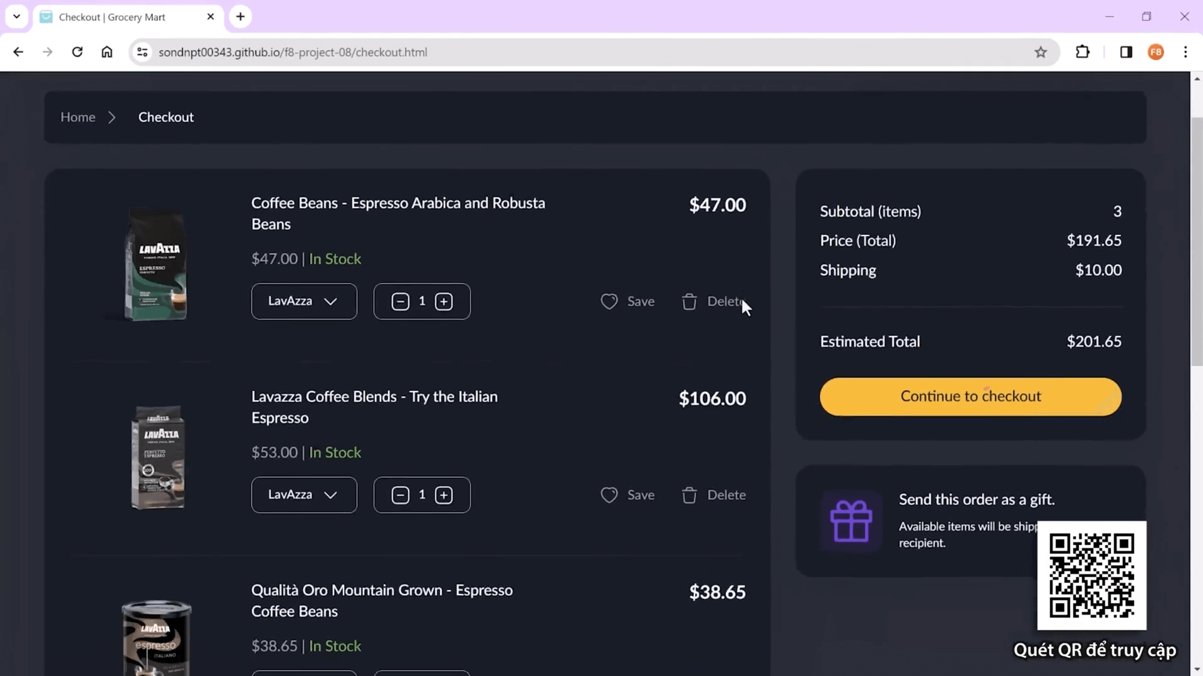Open Lavazza Coffee Blends product title
Image resolution: width=1203 pixels, height=676 pixels.
click(374, 407)
